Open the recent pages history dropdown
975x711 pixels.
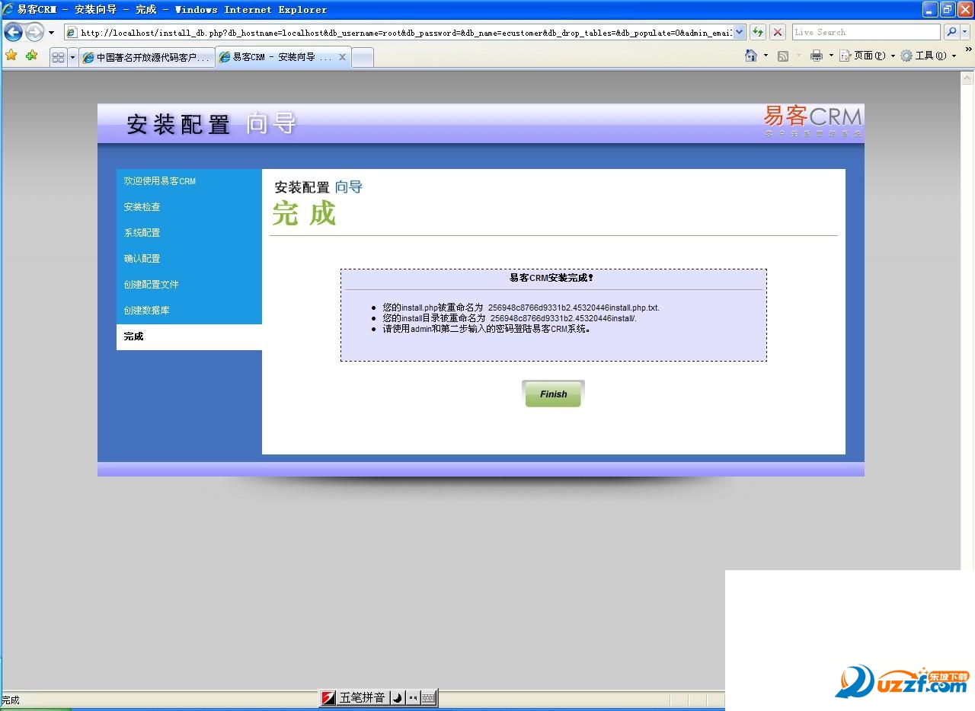[x=51, y=33]
